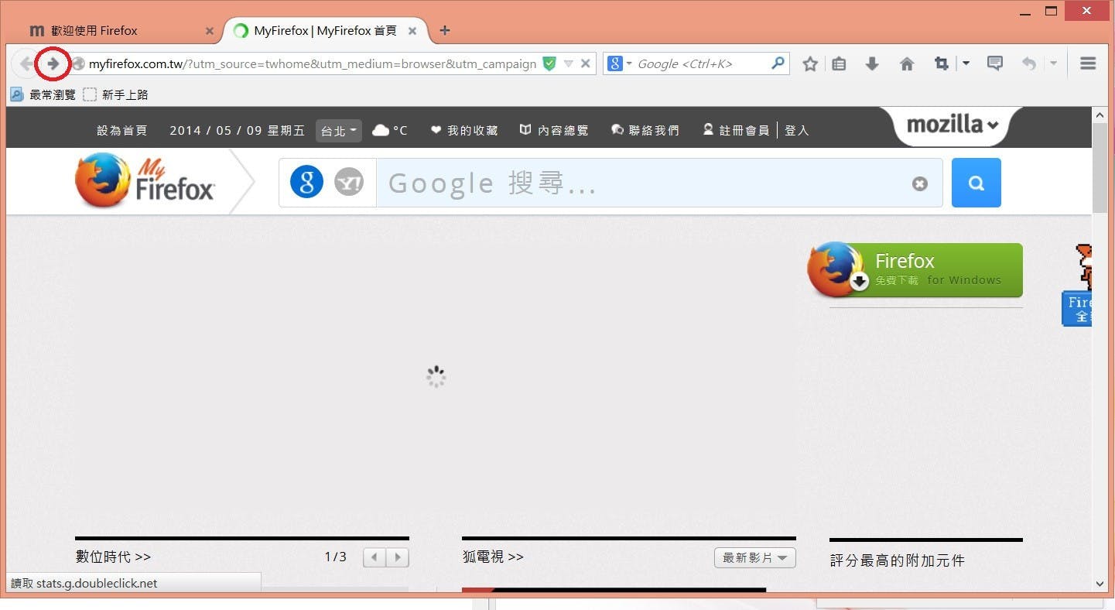Open the Downloads arrow icon
1115x610 pixels.
[872, 64]
